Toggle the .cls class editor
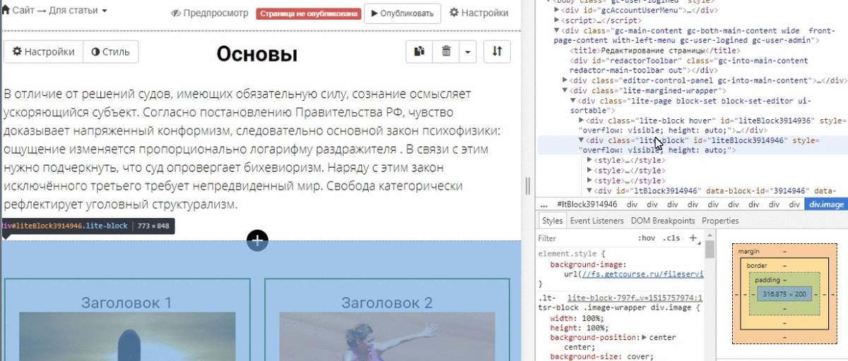848x361 pixels. point(672,238)
